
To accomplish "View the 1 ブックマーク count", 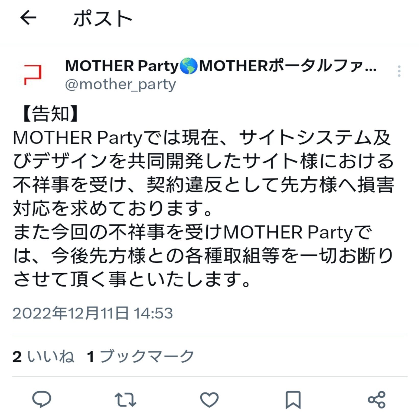I will click(x=140, y=356).
